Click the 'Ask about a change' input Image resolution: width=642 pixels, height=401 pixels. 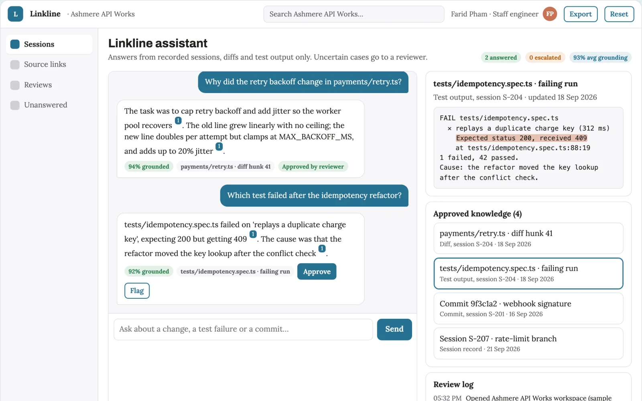243,329
